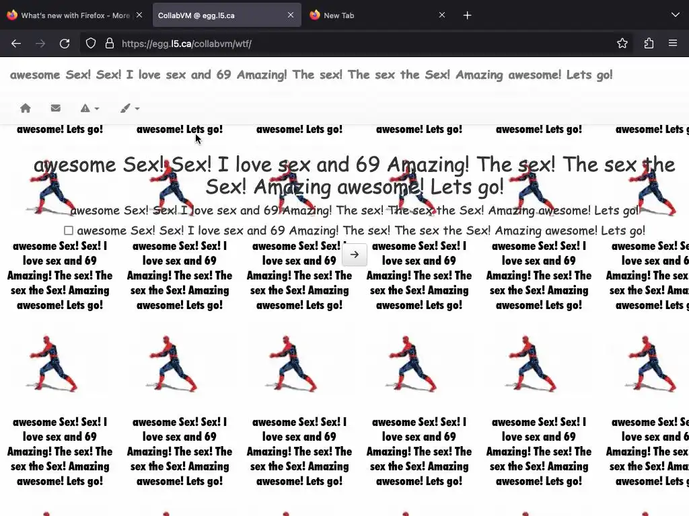Open the Firefox hamburger menu

673,43
